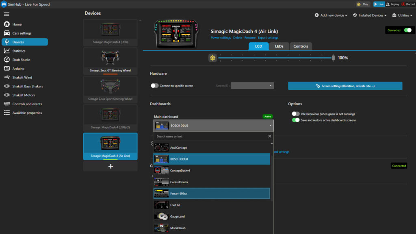Screen dimensions: 416x234
Task: Toggle Connect to specific screen
Action: [x=154, y=86]
